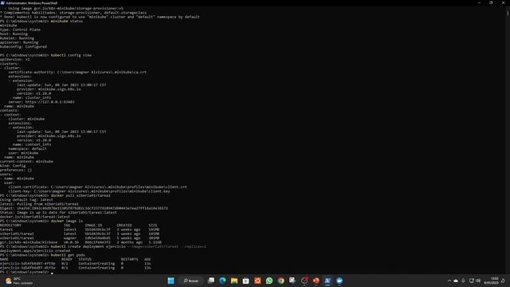Open Task View on the taskbar

[211, 281]
